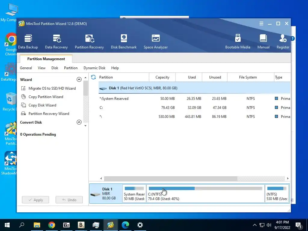Click the Migrate OS to SSD/HD Wizard icon
The image size is (308, 231).
pos(23,88)
